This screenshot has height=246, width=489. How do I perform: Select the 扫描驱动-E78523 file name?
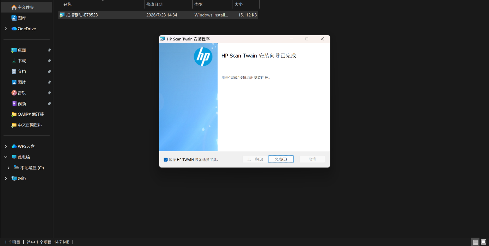(82, 15)
